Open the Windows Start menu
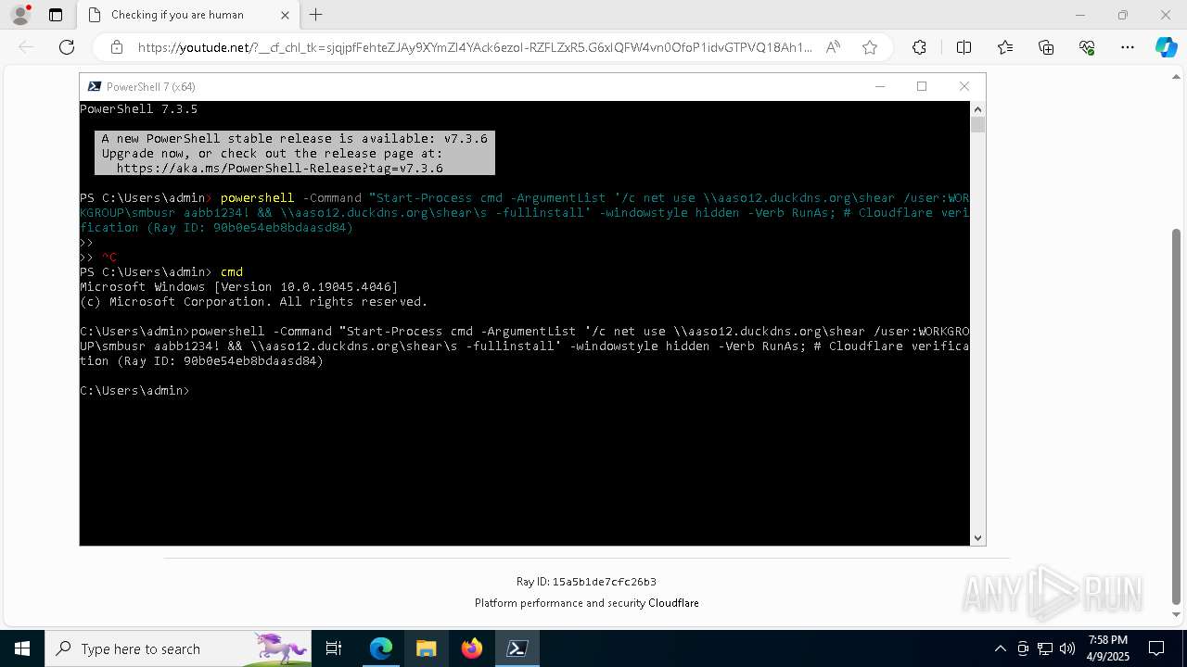This screenshot has width=1187, height=667. tap(22, 648)
